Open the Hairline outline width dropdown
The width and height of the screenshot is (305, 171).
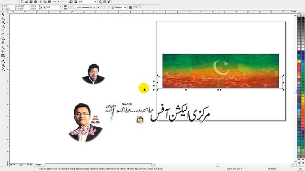point(125,8)
